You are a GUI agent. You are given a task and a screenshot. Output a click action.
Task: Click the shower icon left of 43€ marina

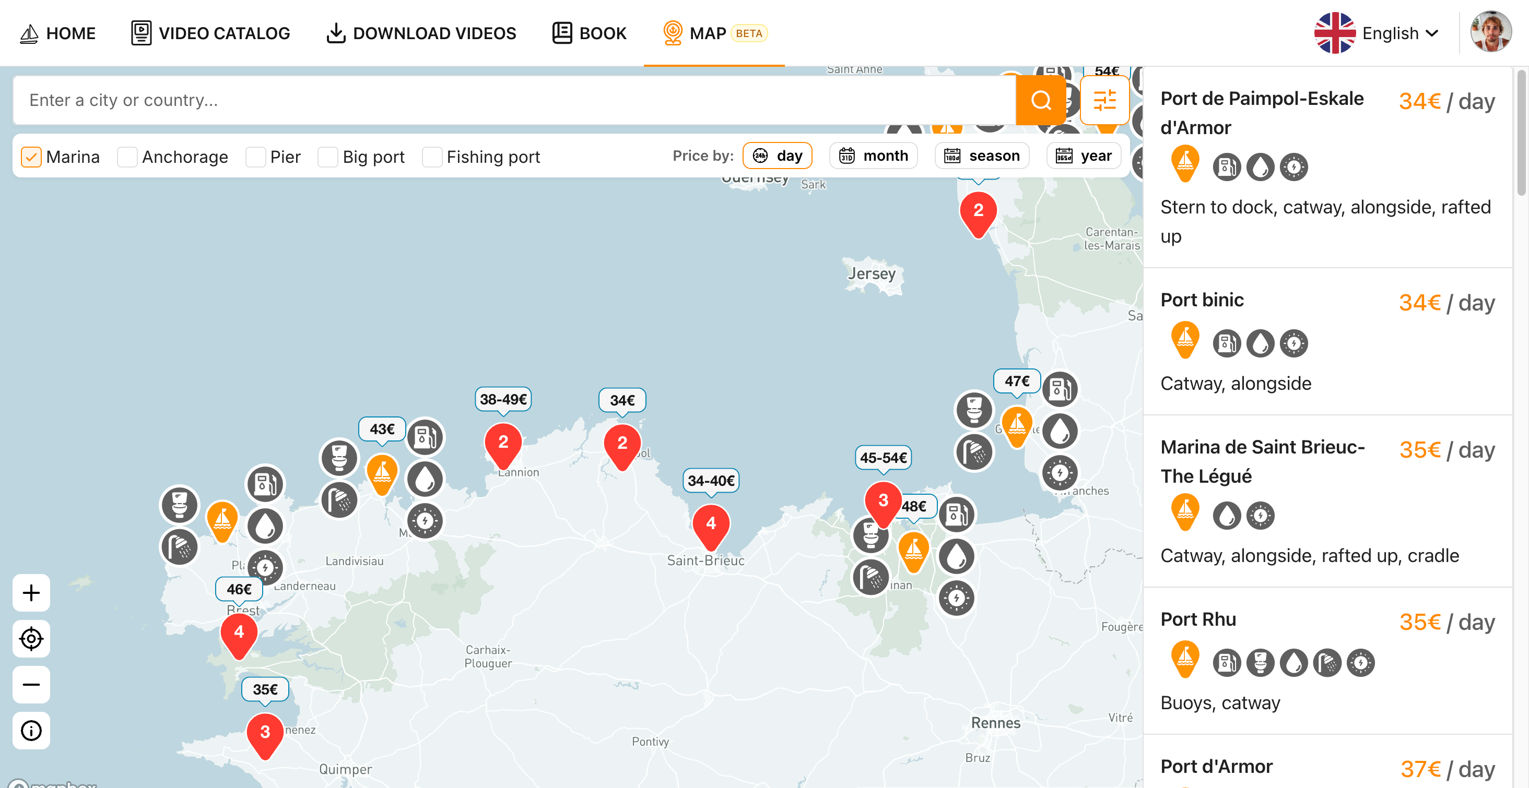coord(339,499)
